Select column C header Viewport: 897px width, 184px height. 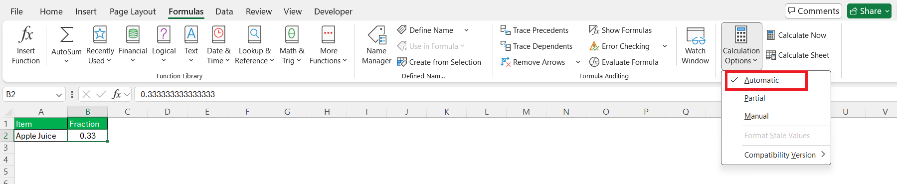point(128,112)
